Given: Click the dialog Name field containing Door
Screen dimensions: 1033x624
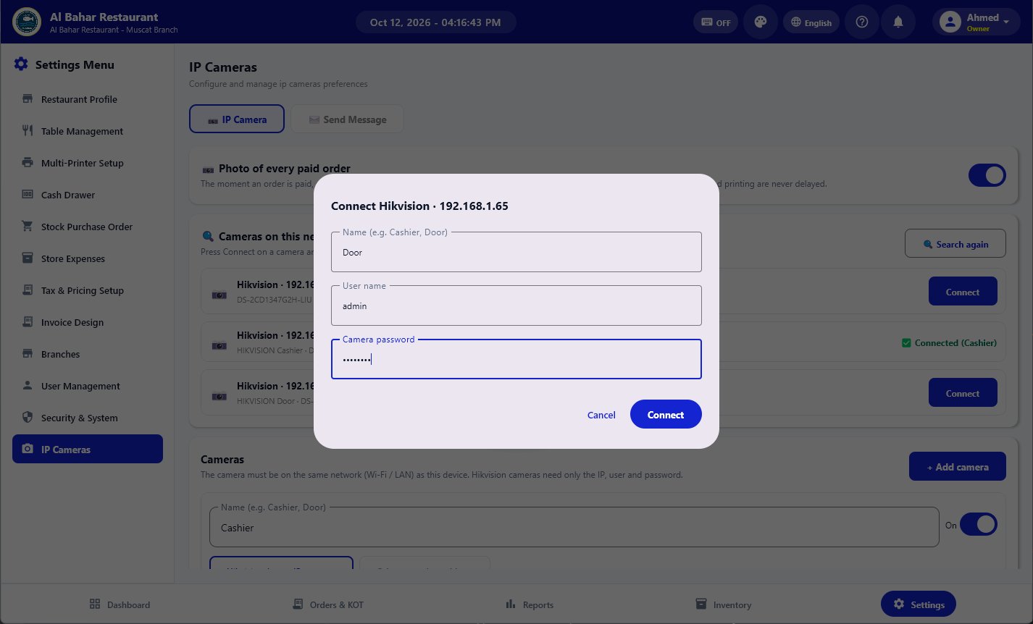Looking at the screenshot, I should pyautogui.click(x=516, y=252).
